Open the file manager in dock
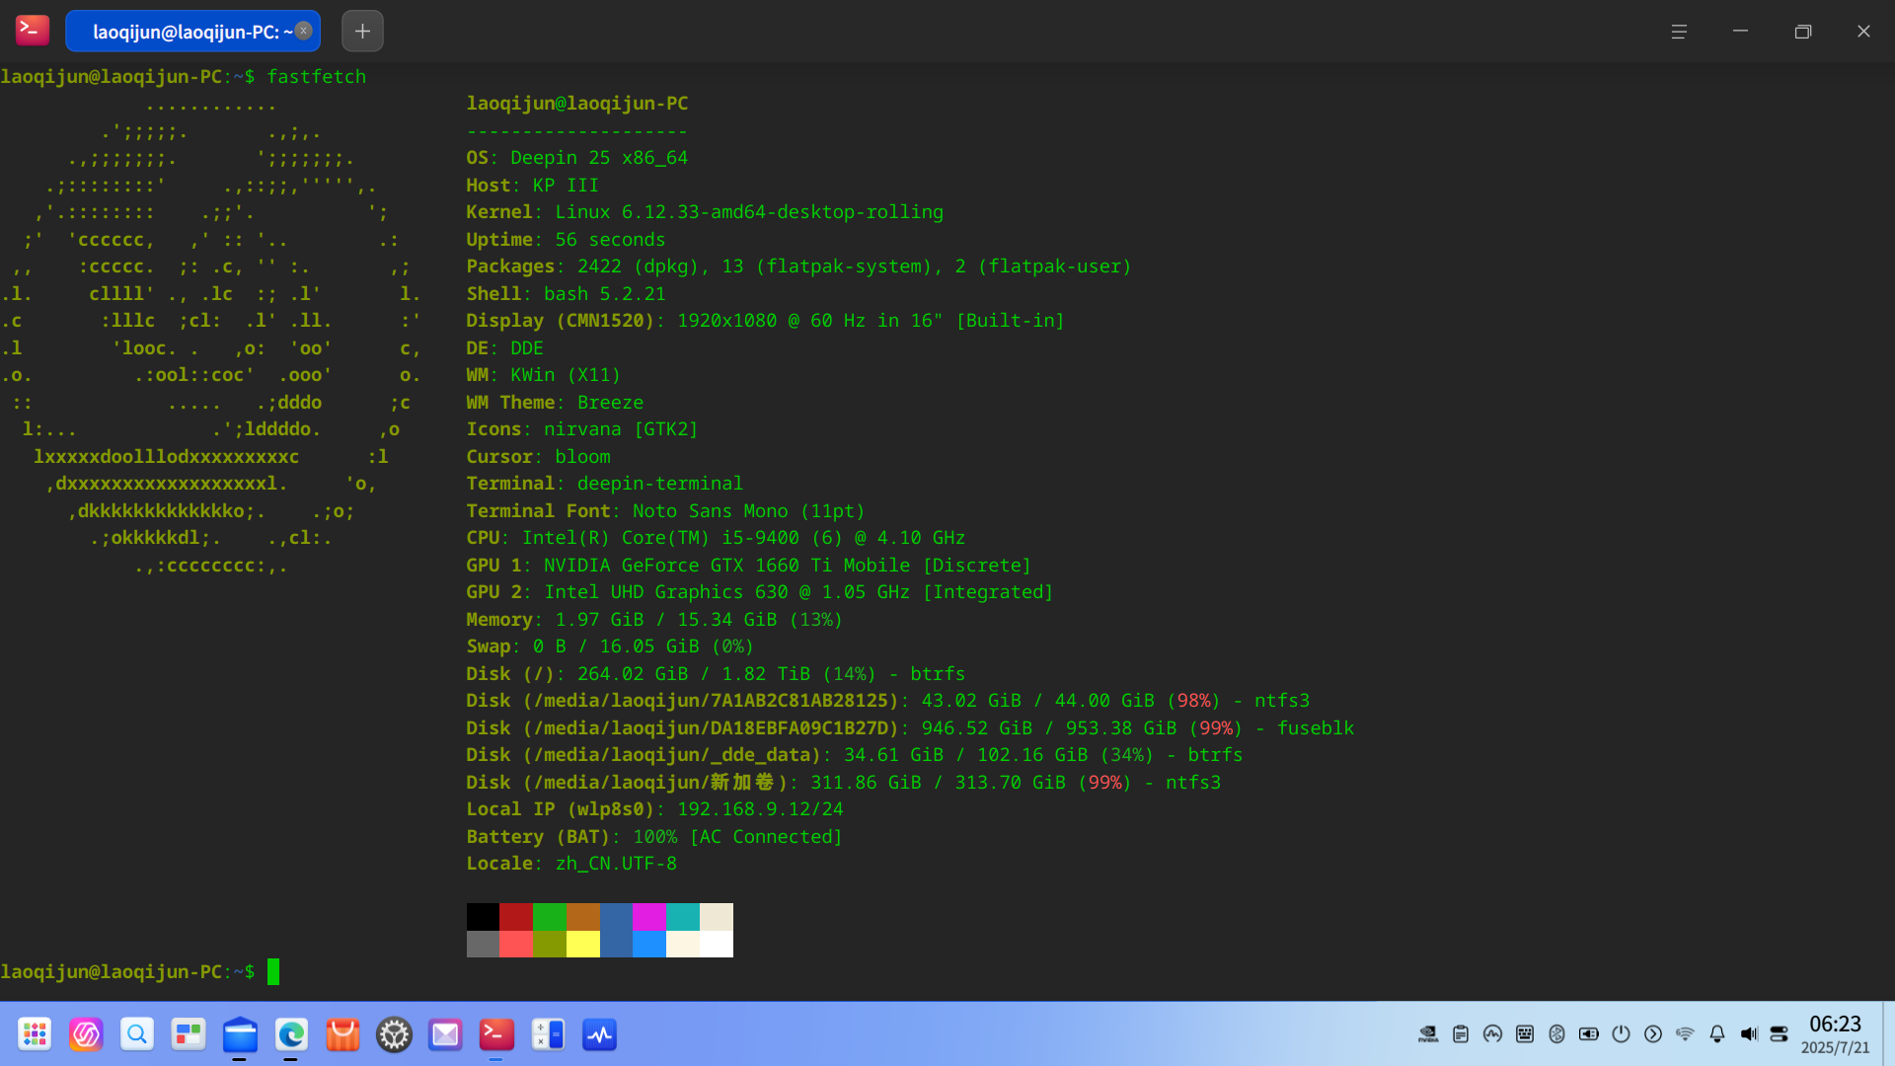Image resolution: width=1895 pixels, height=1066 pixels. point(240,1034)
